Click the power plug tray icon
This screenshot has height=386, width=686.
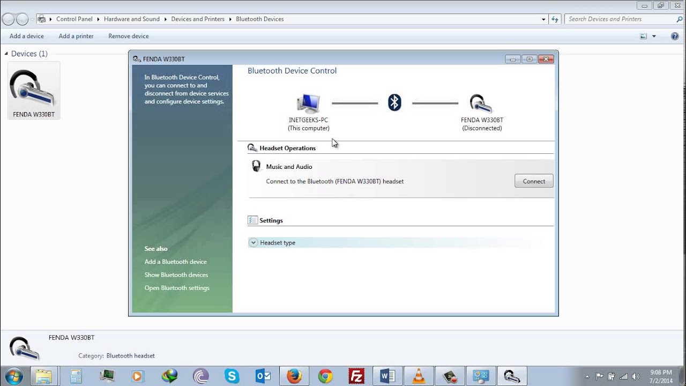(611, 376)
